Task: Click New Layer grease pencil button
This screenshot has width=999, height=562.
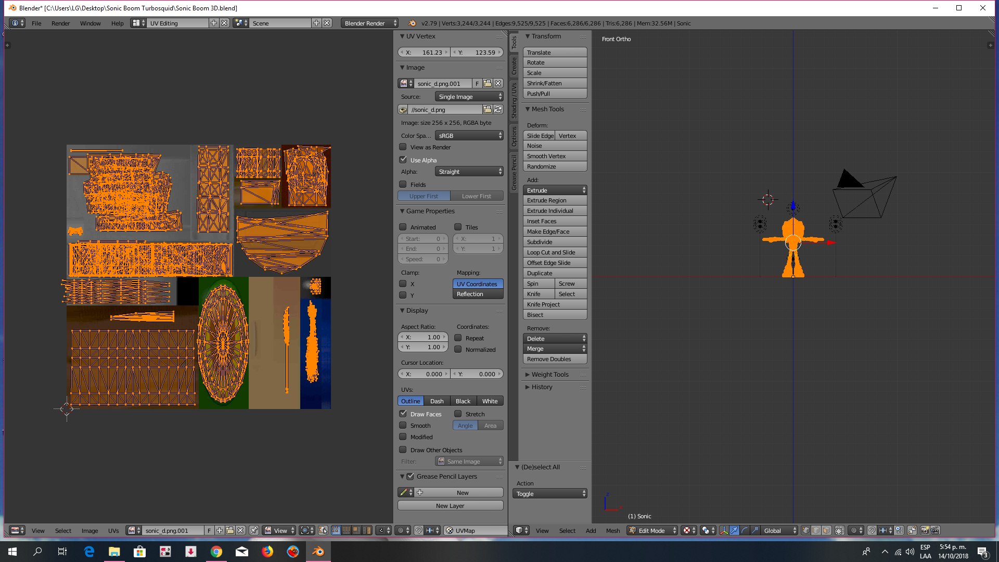Action: pos(451,505)
